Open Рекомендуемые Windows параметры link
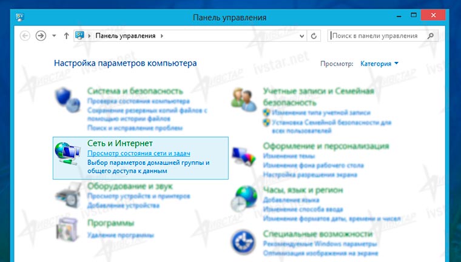 point(320,244)
